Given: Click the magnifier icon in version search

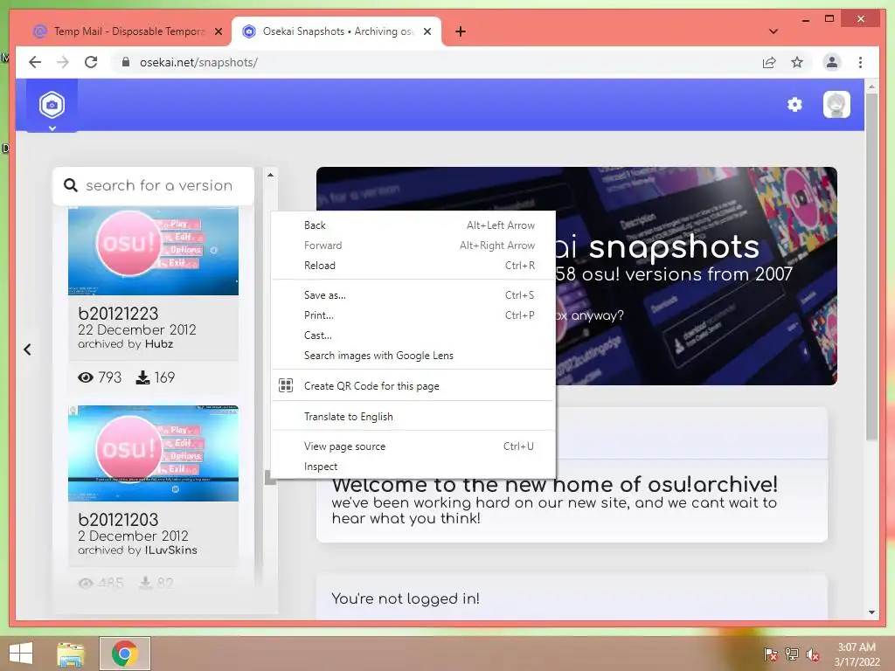Looking at the screenshot, I should pos(71,185).
